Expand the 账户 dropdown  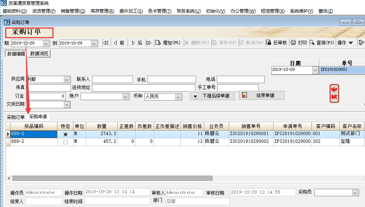click(x=126, y=97)
